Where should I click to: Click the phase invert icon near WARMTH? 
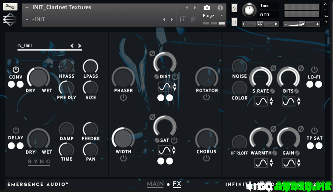tap(273, 129)
